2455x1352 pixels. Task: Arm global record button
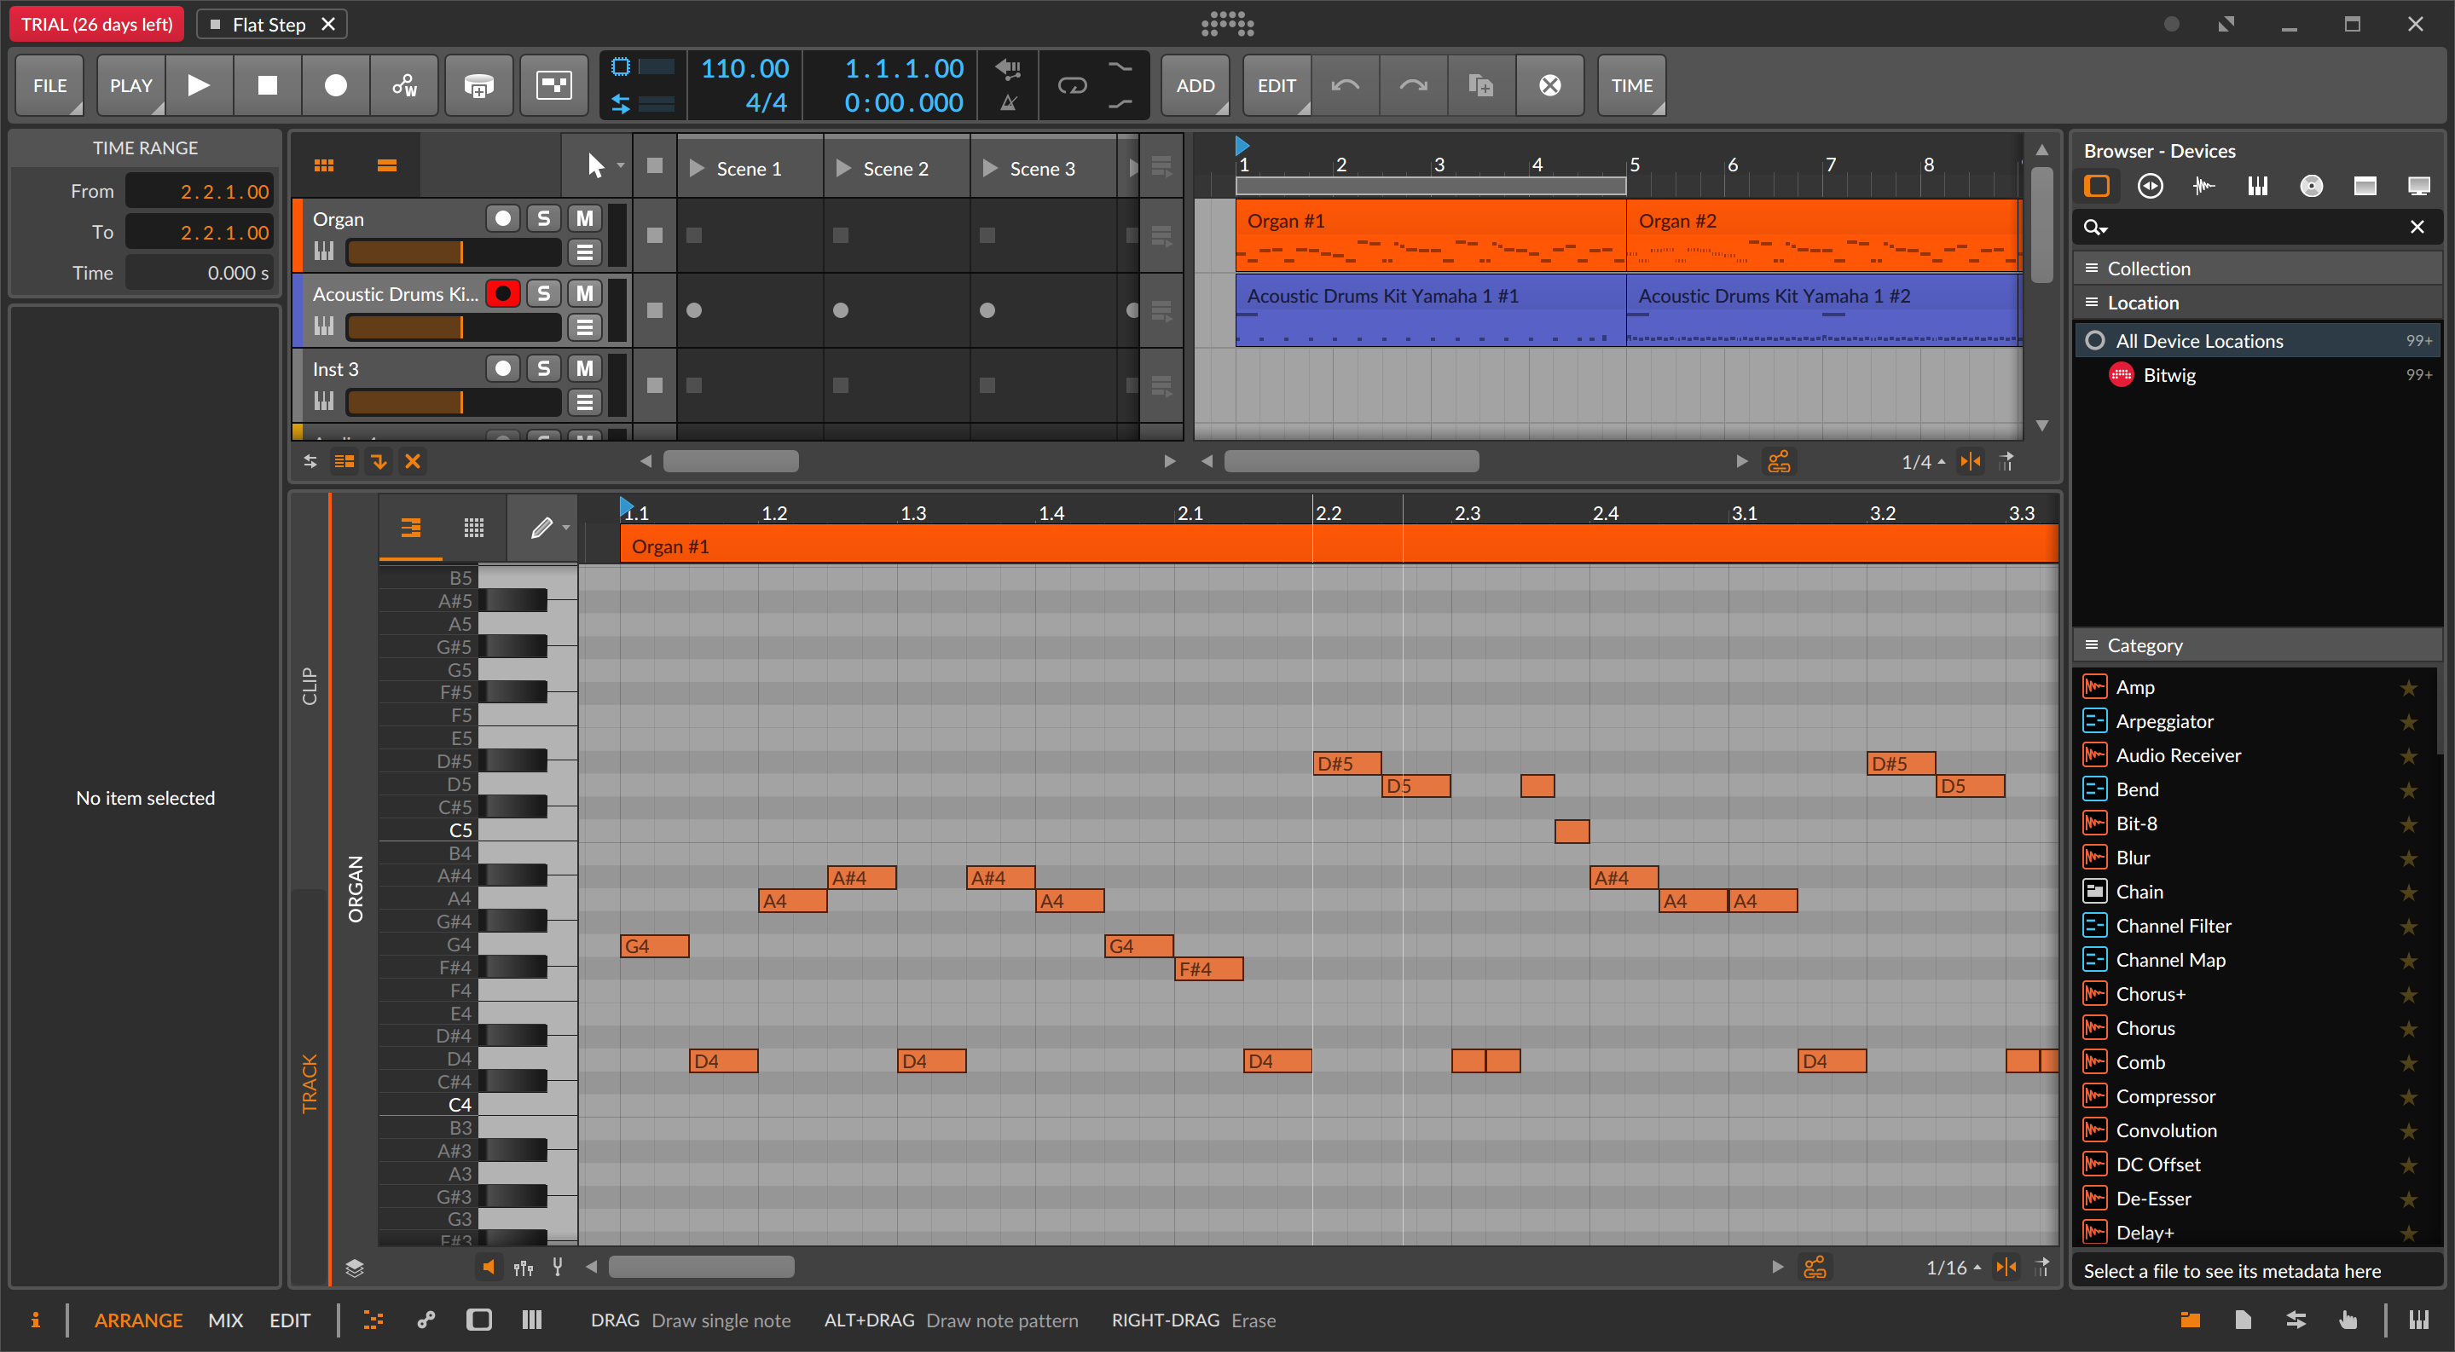[335, 86]
